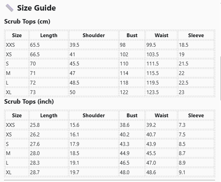Select the 43.3 bust value cell
The width and height of the screenshot is (221, 182).
pyautogui.click(x=124, y=144)
